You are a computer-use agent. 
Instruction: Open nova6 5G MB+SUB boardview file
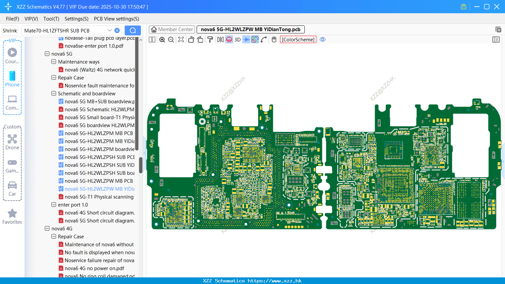coord(97,101)
